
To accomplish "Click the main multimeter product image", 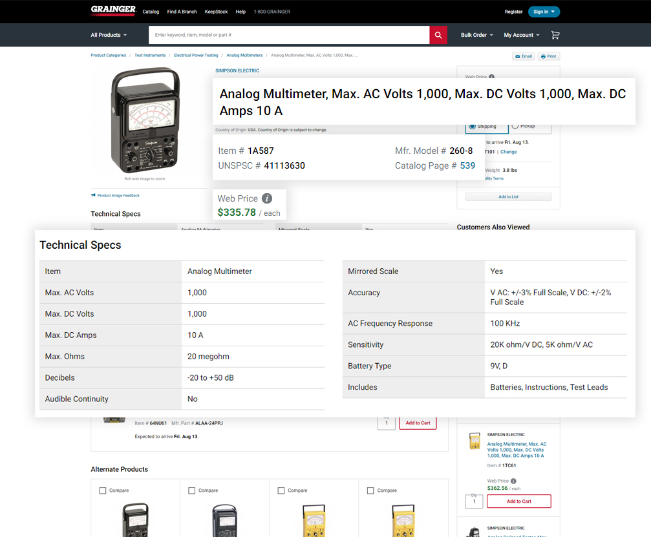I will [145, 120].
